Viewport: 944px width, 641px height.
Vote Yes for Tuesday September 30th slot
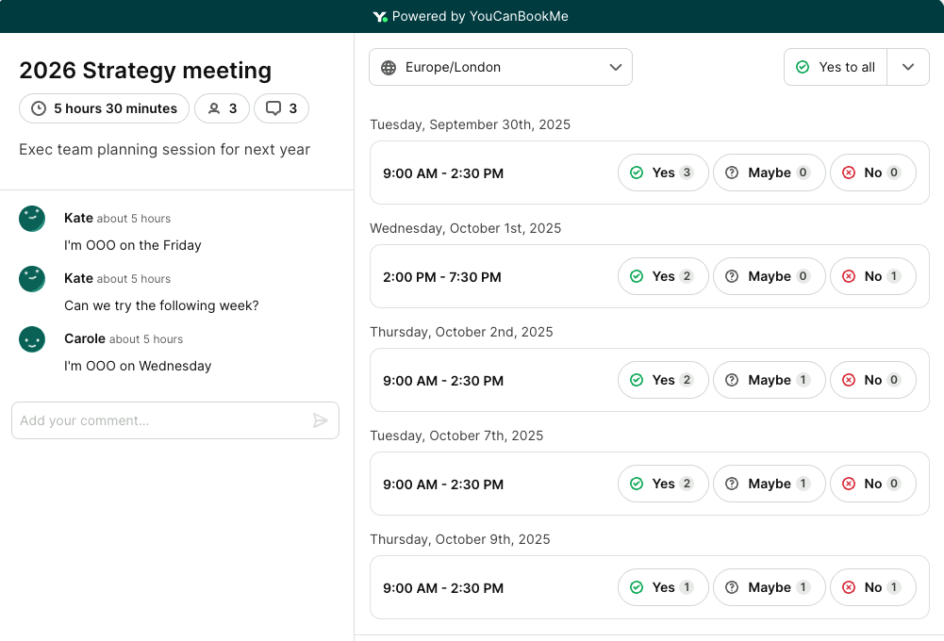coord(662,173)
